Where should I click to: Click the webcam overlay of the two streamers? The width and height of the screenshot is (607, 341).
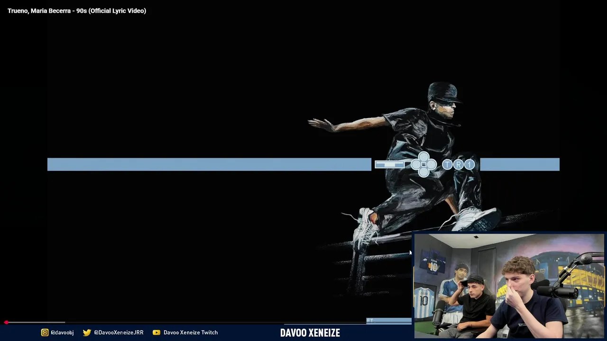coord(509,286)
